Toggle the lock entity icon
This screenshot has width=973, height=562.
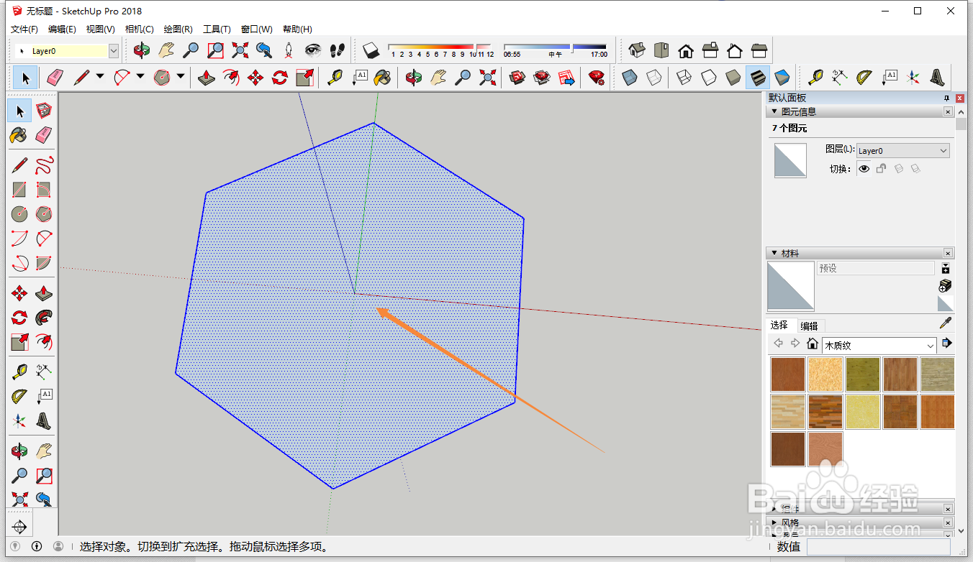[x=881, y=169]
